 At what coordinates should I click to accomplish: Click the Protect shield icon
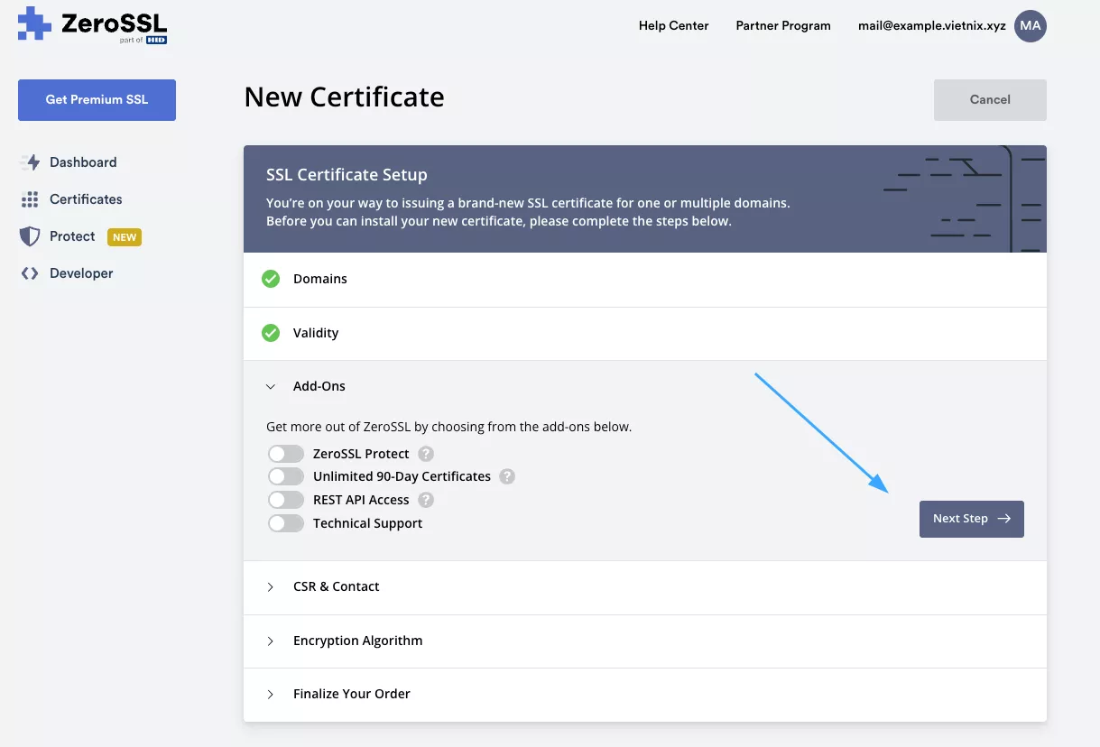pyautogui.click(x=30, y=236)
